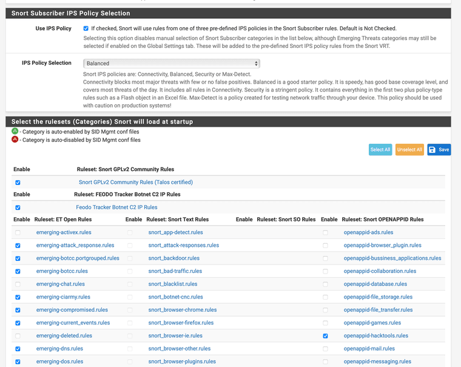Open snort_bad-traffic.rules link

175,271
